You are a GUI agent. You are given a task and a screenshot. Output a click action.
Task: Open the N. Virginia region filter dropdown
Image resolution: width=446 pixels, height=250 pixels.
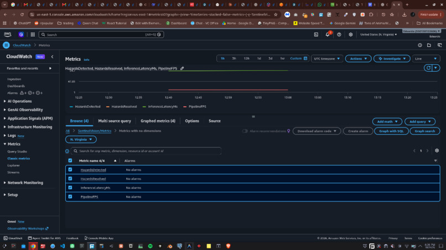pos(81,139)
